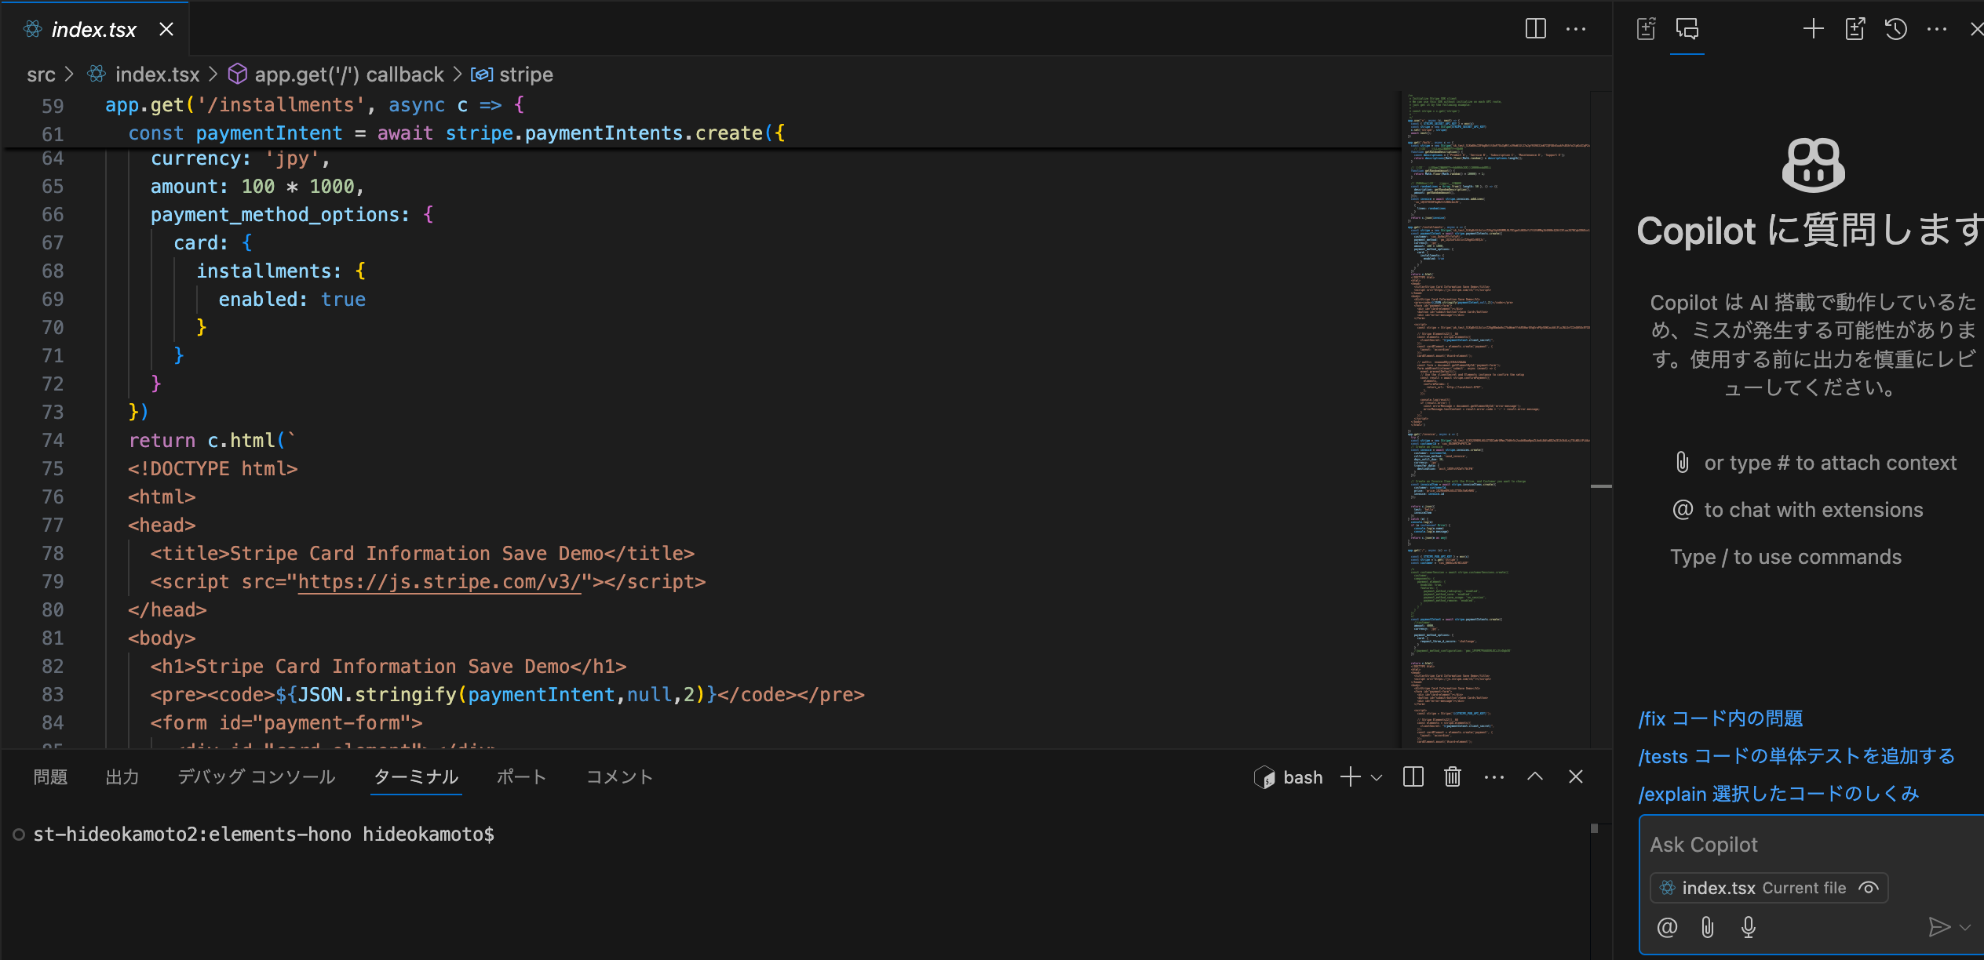This screenshot has height=960, width=1984.
Task: Expand the send button options chevron
Action: point(1965,927)
